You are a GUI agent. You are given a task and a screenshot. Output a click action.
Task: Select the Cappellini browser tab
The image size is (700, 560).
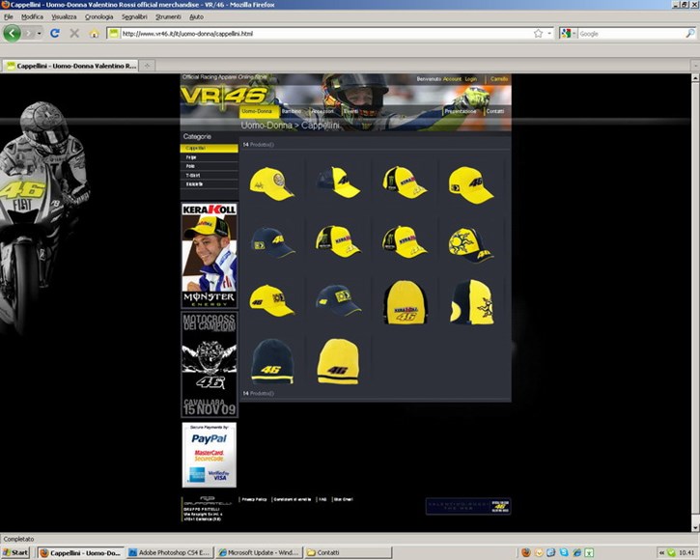(x=70, y=66)
